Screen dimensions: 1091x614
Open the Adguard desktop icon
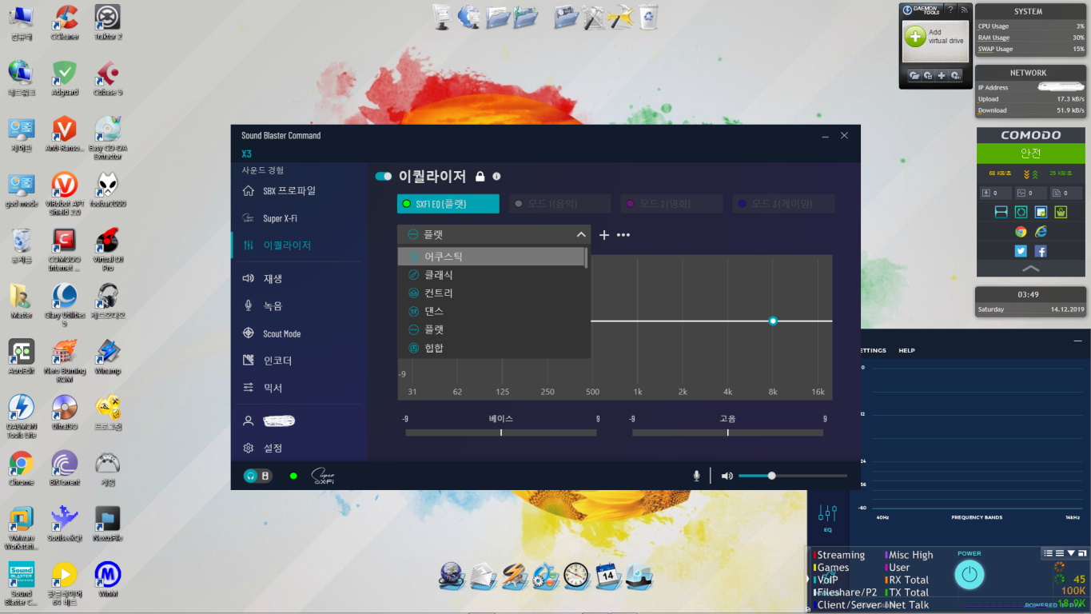point(64,78)
